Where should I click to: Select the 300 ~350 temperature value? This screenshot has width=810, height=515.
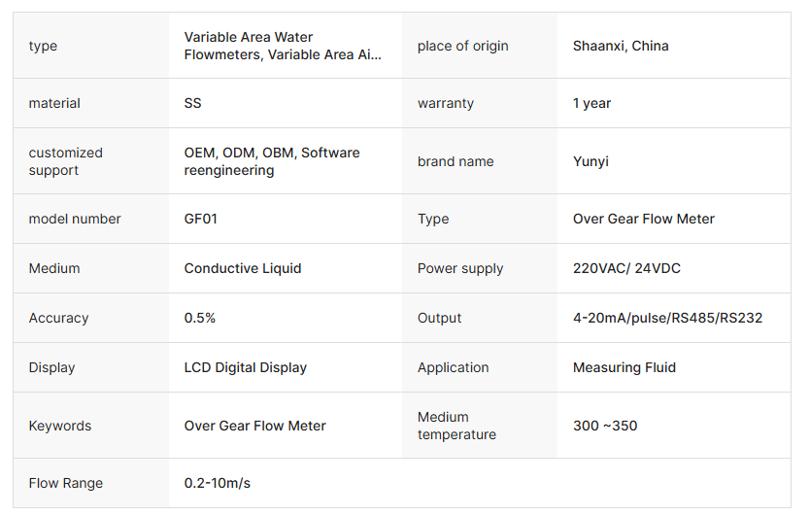pyautogui.click(x=605, y=426)
